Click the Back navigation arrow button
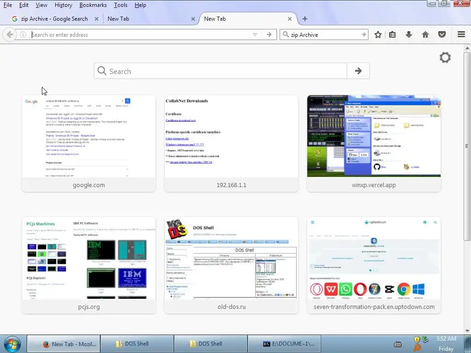 point(9,34)
